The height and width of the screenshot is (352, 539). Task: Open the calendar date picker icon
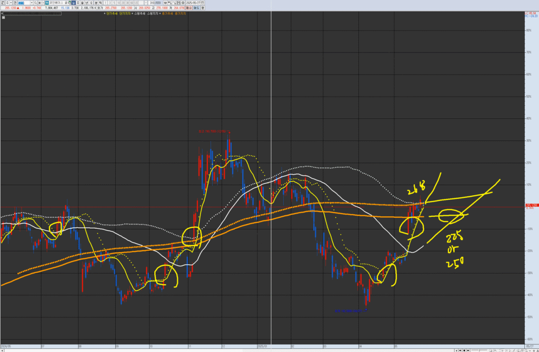[x=202, y=3]
